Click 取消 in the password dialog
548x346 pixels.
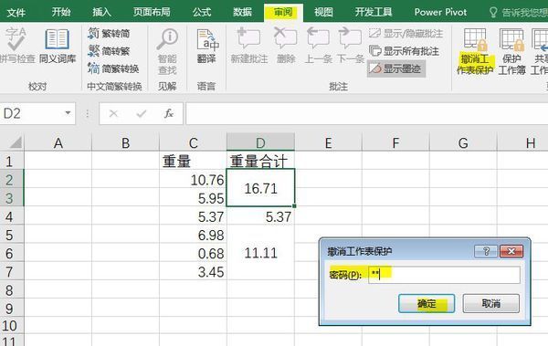coord(491,303)
